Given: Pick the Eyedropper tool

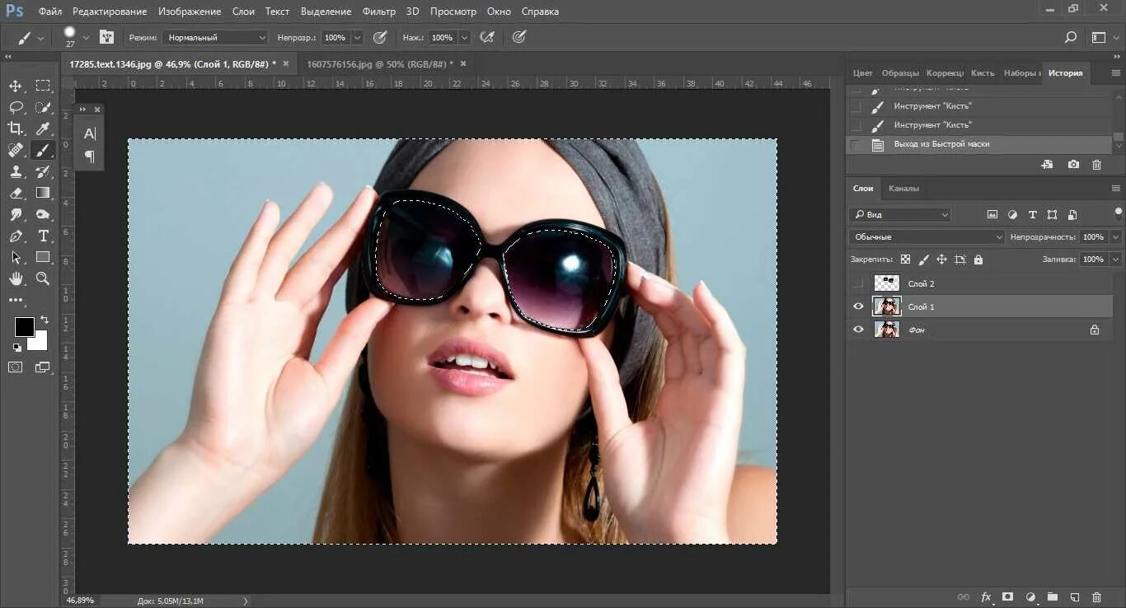Looking at the screenshot, I should click(43, 129).
